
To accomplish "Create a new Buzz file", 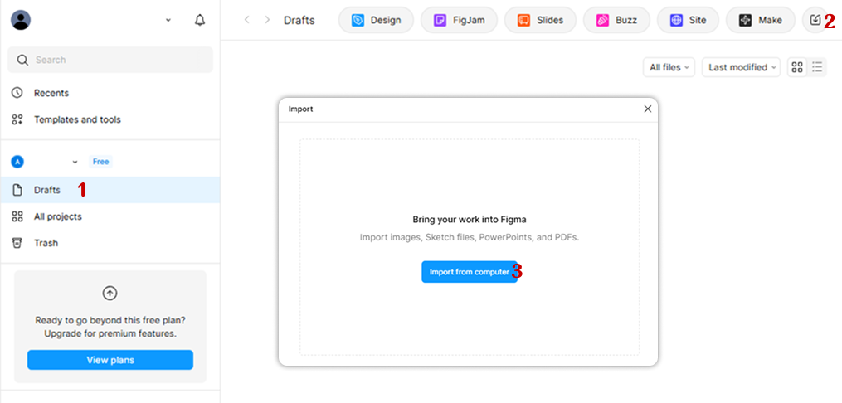I will (x=616, y=21).
